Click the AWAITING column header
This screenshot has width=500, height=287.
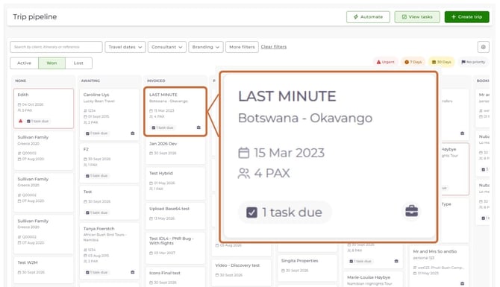90,81
